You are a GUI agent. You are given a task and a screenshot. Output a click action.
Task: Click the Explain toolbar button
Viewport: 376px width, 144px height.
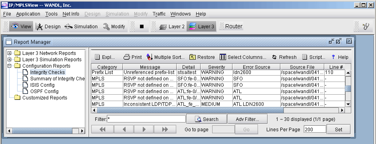pyautogui.click(x=105, y=57)
